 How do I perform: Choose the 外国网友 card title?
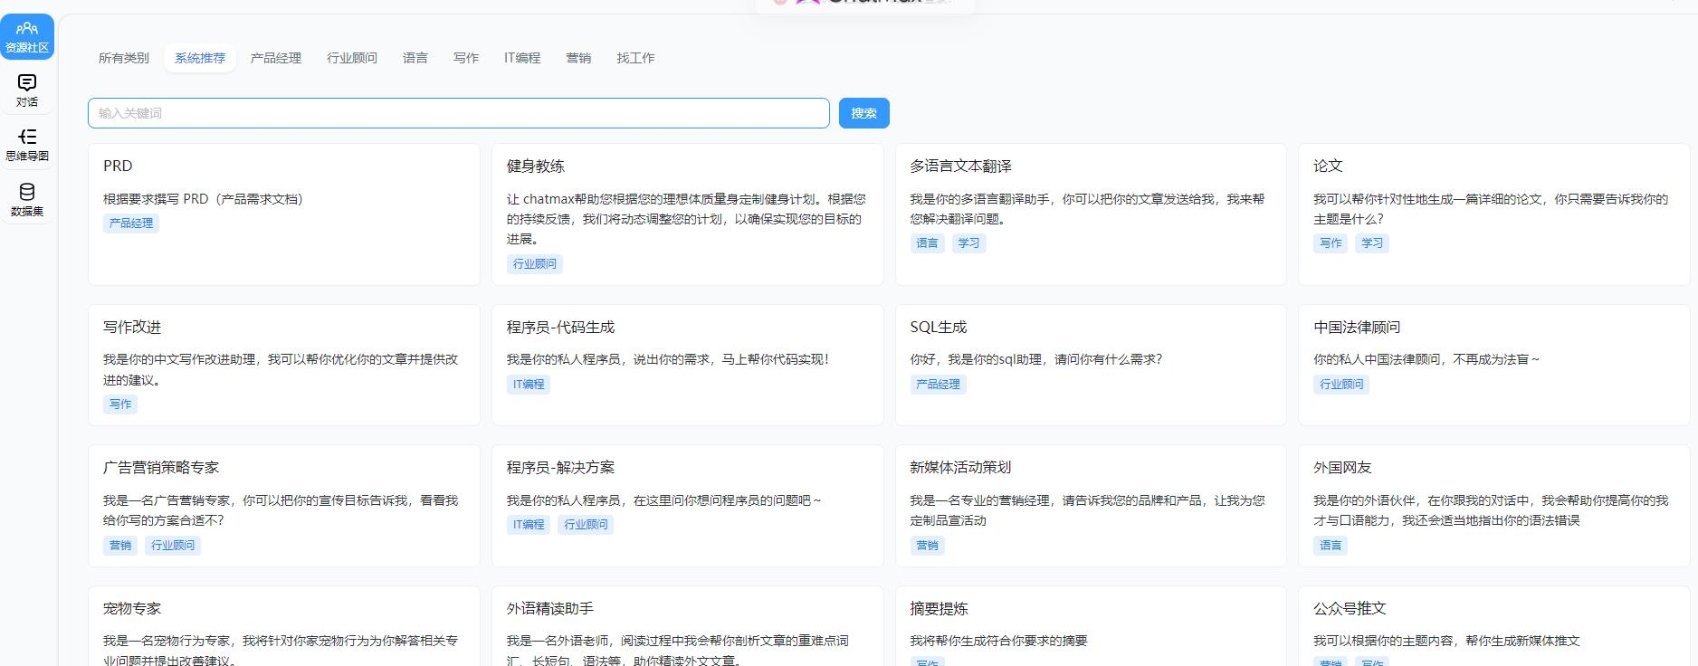coord(1342,467)
